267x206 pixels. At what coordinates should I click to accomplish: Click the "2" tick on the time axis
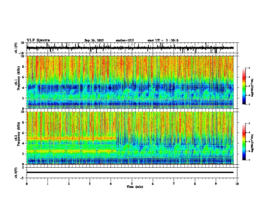point(69,184)
